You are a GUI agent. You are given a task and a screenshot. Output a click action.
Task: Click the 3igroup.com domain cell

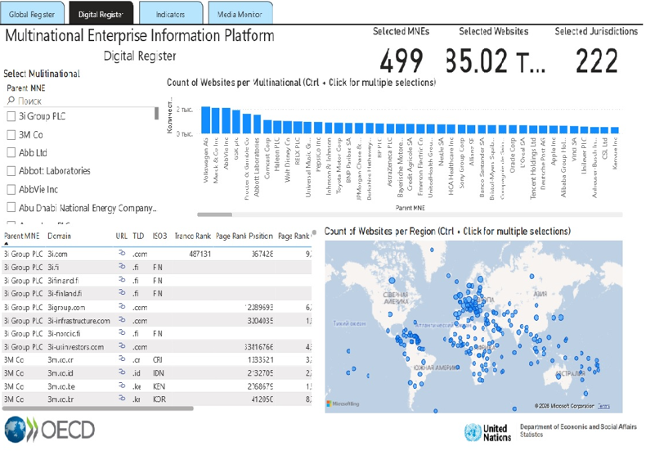(x=66, y=308)
